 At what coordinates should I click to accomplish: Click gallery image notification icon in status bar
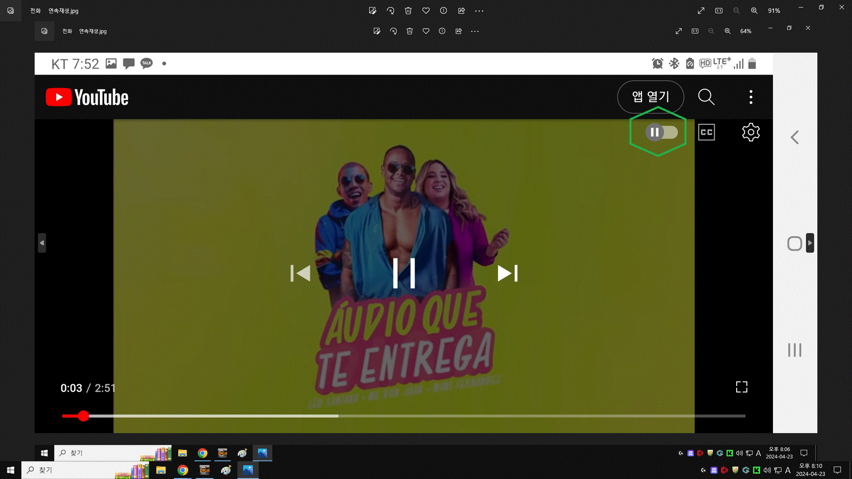point(111,63)
